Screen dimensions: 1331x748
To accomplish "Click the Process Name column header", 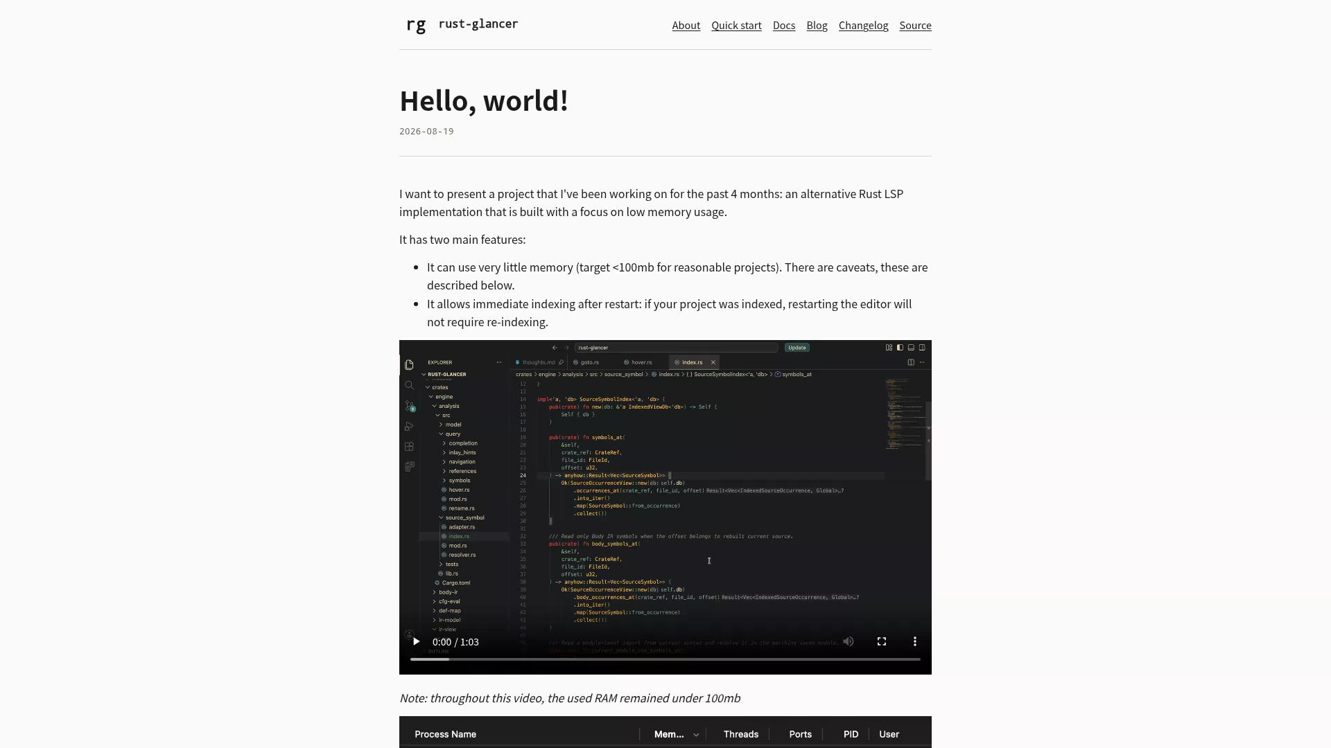I will click(445, 734).
